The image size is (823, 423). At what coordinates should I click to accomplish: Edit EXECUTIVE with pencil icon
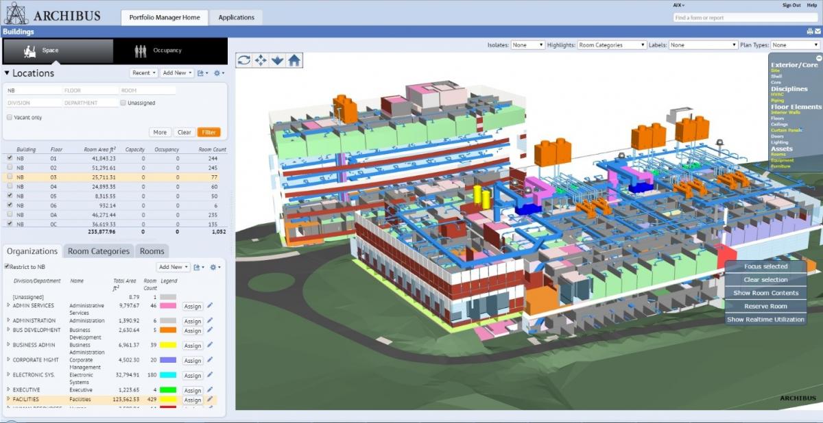tap(211, 390)
